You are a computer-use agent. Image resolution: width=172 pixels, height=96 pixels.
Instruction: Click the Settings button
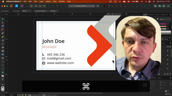pyautogui.click(x=53, y=11)
